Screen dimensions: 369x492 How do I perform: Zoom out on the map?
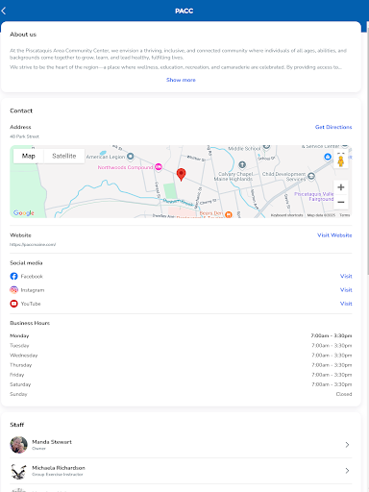341,202
